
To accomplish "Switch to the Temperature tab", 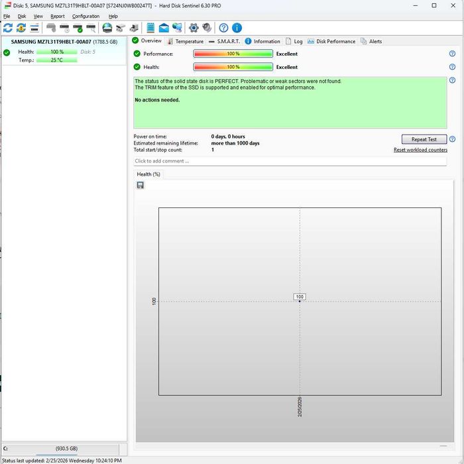I will [185, 41].
